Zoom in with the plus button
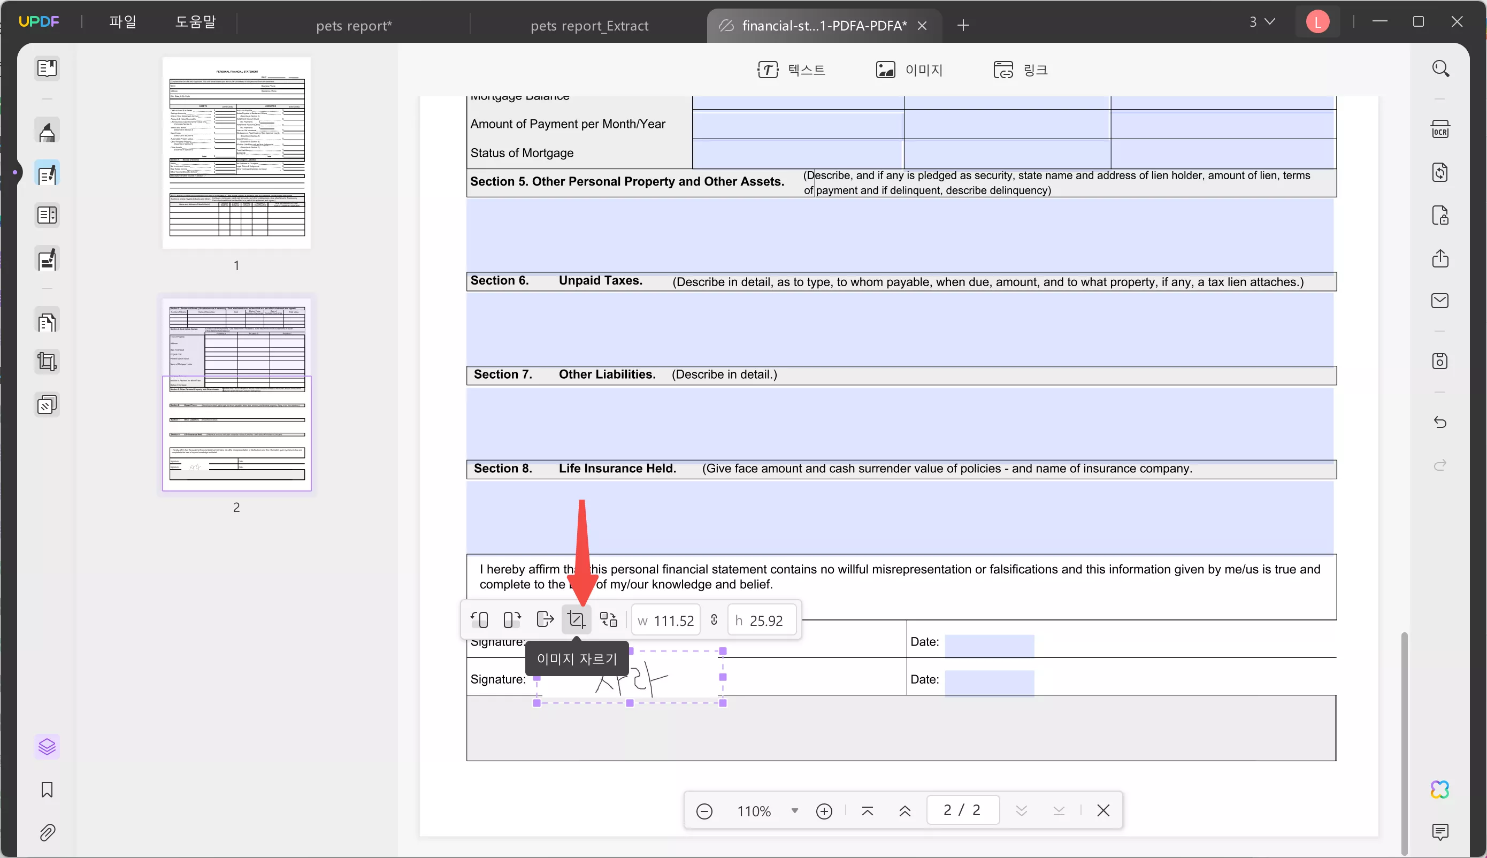 click(x=824, y=811)
